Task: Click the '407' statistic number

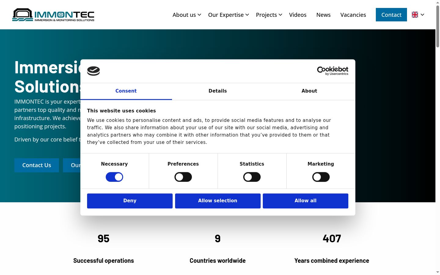Action: coord(332,239)
